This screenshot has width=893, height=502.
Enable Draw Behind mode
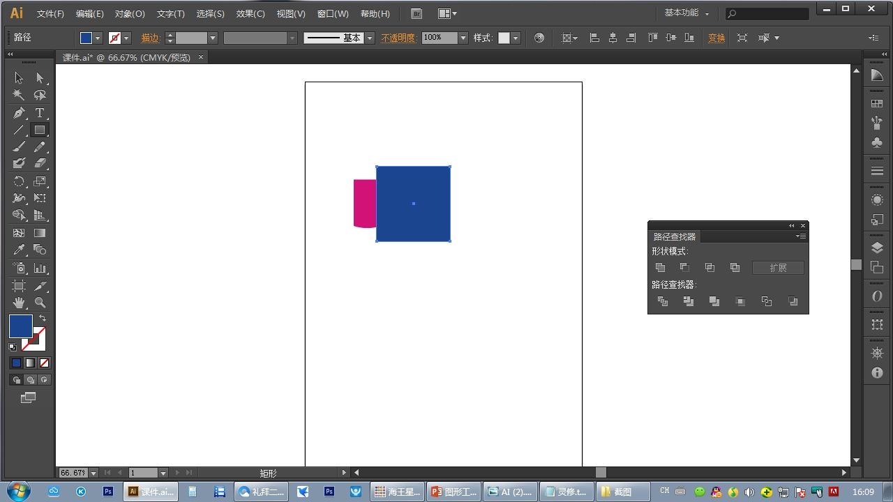point(30,380)
